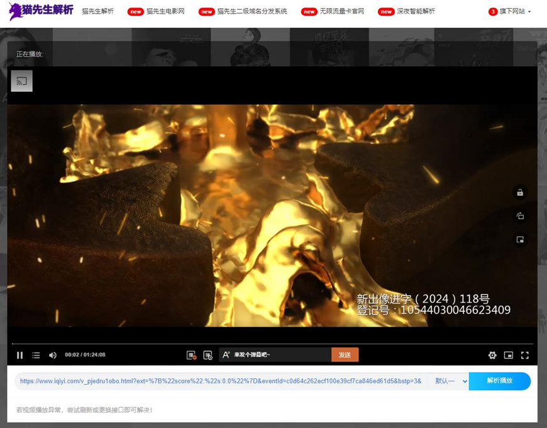Click the danmaku font style A icon
Screen dimensions: 547x428
pos(226,355)
